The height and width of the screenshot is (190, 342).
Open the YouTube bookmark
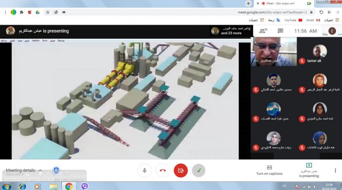(x=293, y=20)
